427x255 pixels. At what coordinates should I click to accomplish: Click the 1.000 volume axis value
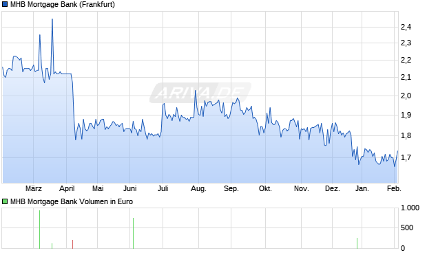click(x=410, y=208)
